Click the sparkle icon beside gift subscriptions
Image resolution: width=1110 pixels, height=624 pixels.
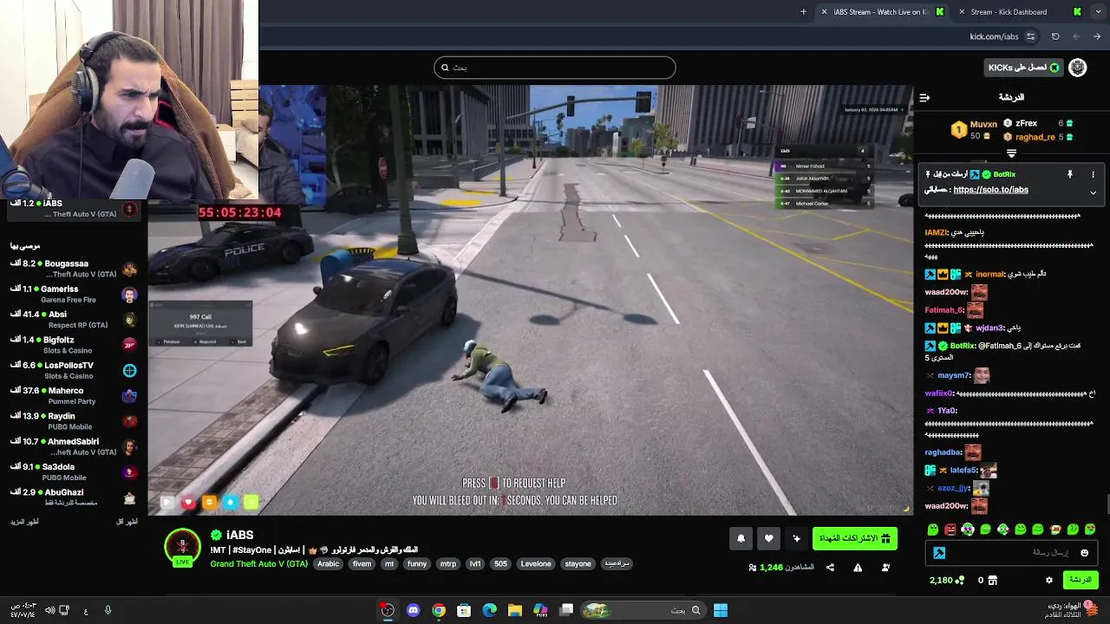[796, 538]
